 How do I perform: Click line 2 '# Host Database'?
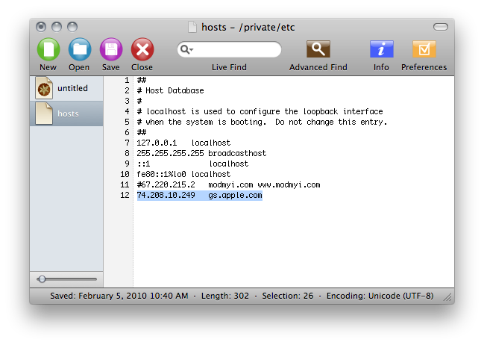170,90
